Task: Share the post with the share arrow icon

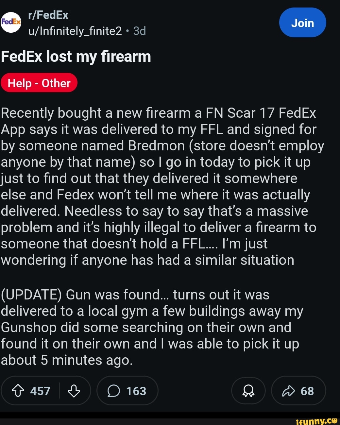Action: (x=289, y=391)
